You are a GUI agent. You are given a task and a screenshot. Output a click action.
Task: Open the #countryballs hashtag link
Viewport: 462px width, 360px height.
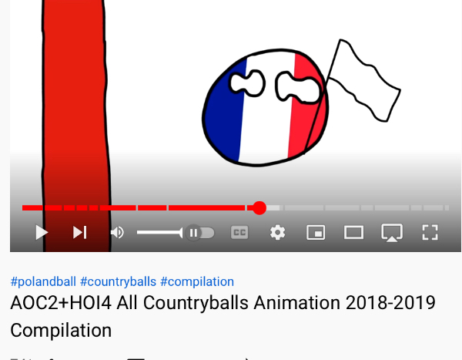[118, 281]
